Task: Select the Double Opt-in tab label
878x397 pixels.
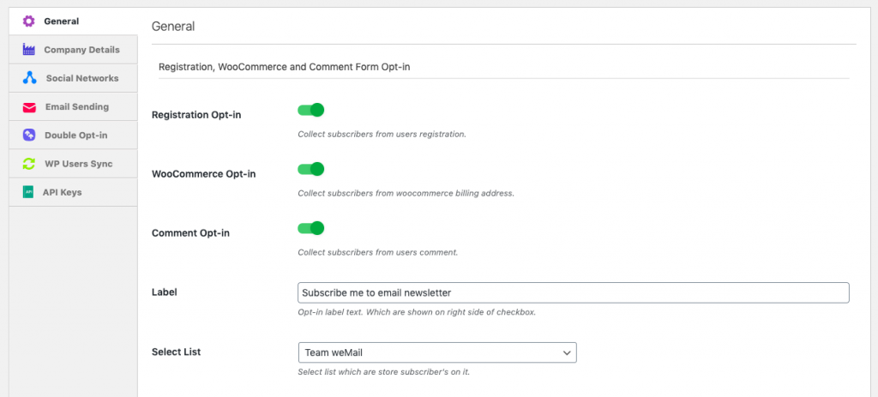Action: (76, 135)
